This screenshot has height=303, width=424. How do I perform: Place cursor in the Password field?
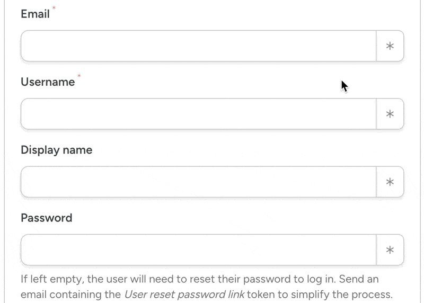[198, 250]
